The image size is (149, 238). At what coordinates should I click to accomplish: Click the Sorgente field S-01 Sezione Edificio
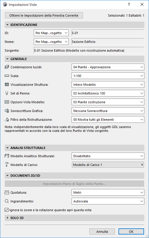click(x=89, y=50)
